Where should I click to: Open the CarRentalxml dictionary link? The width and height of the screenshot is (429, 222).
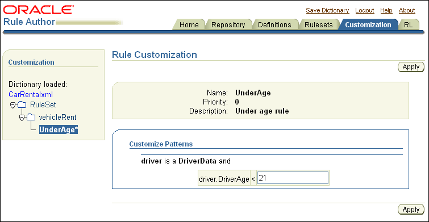point(31,95)
